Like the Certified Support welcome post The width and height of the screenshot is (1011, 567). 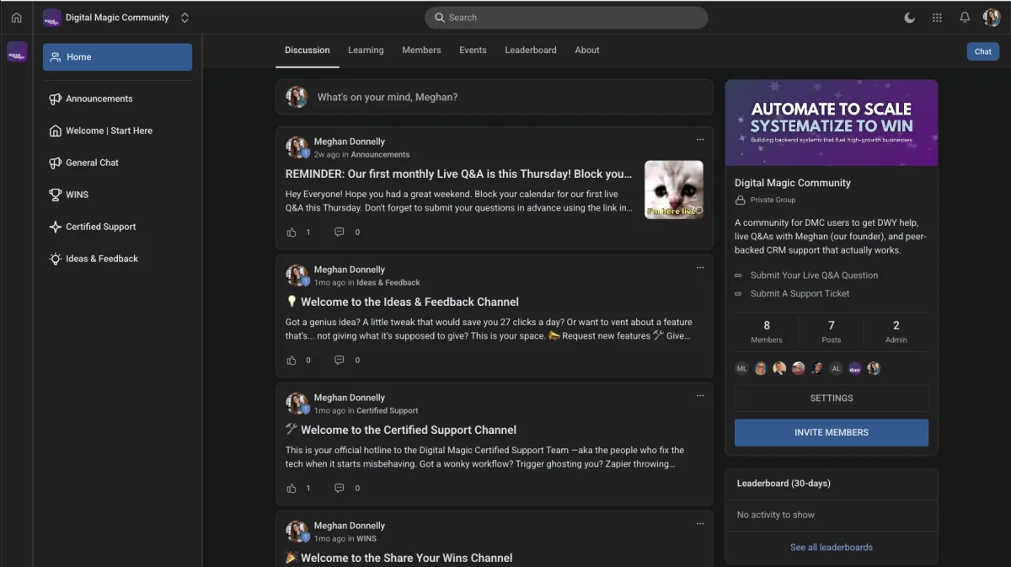point(292,488)
